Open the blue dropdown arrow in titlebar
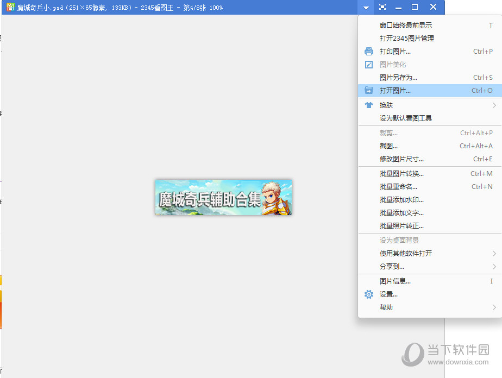The height and width of the screenshot is (378, 502). [365, 7]
